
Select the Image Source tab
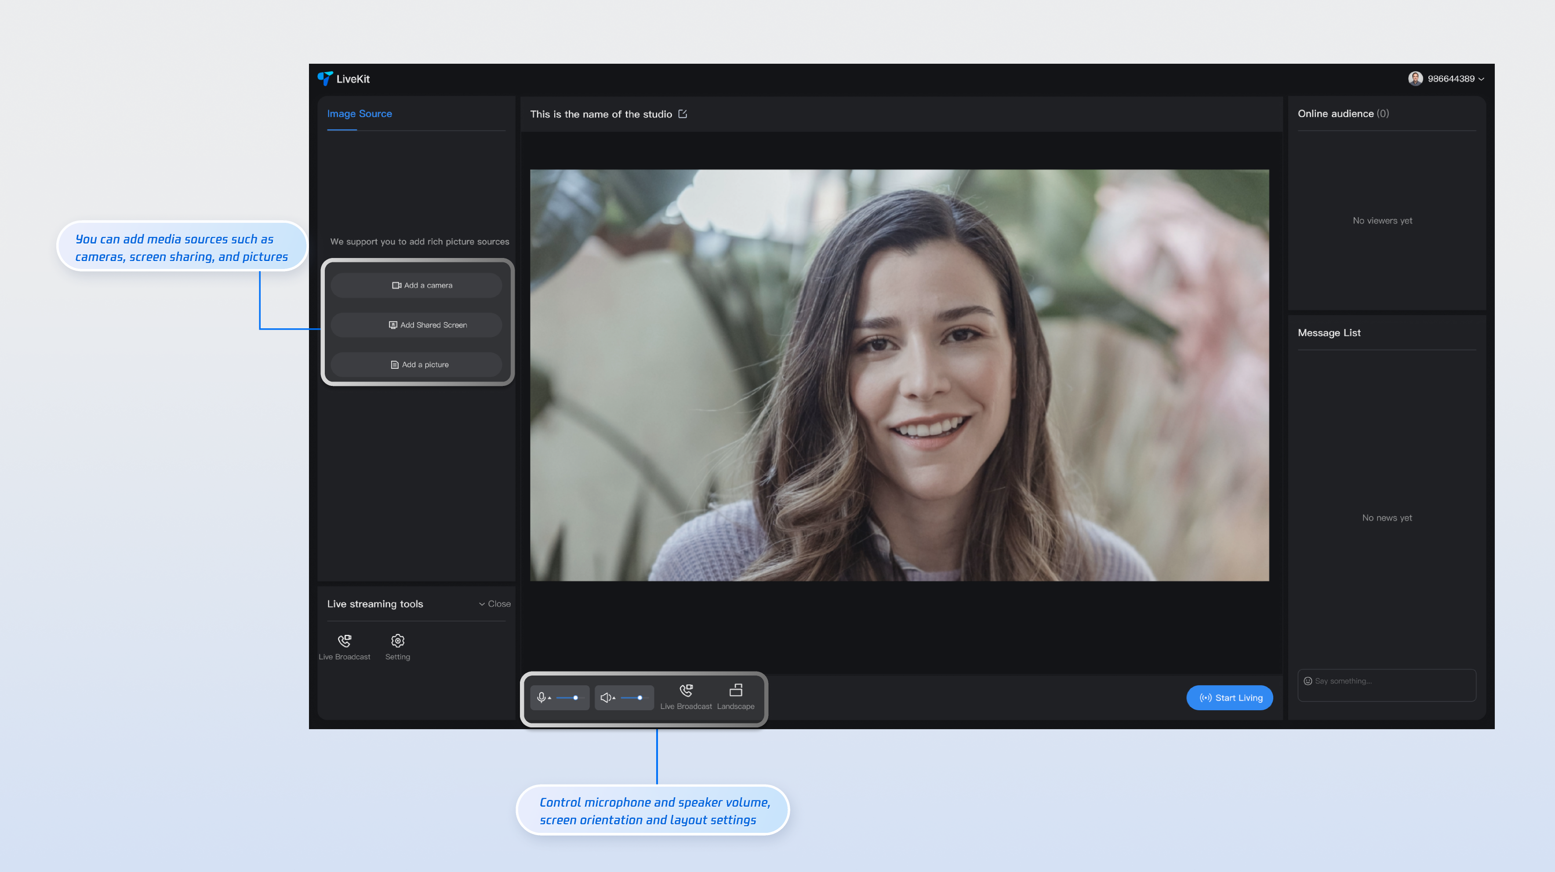coord(359,113)
